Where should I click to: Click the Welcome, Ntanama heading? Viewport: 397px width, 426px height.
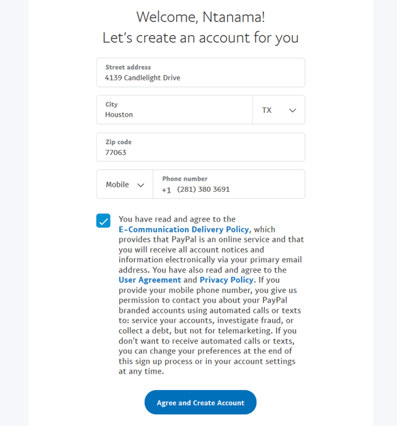200,17
